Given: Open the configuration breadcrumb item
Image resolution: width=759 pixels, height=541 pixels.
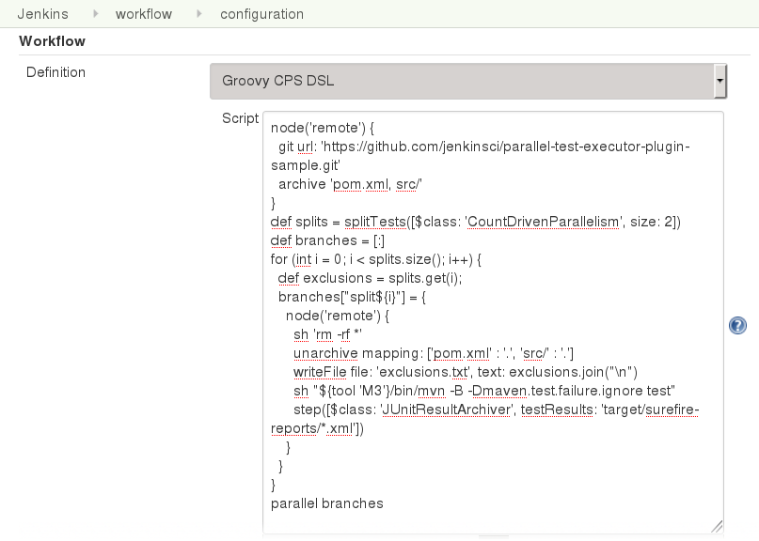Looking at the screenshot, I should (x=261, y=14).
